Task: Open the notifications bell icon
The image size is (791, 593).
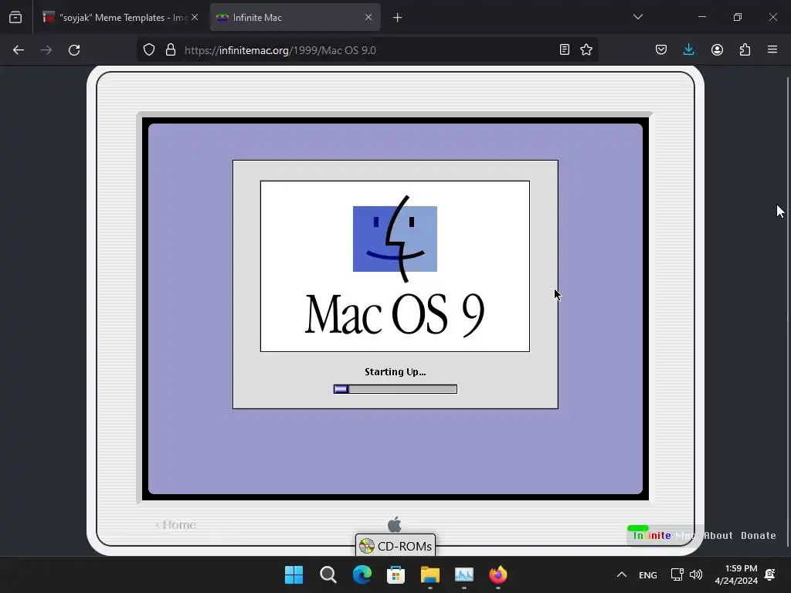Action: (x=770, y=574)
